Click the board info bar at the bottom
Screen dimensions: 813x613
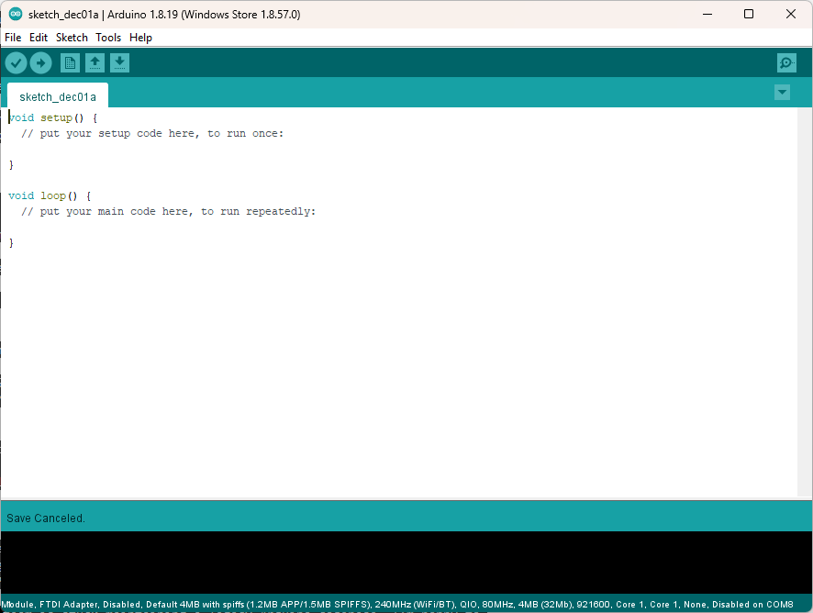[406, 605]
